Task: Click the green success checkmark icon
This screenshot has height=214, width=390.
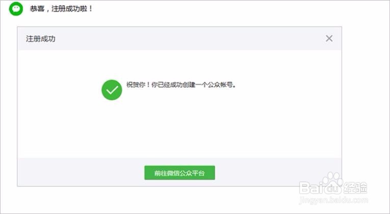Action: (112, 90)
